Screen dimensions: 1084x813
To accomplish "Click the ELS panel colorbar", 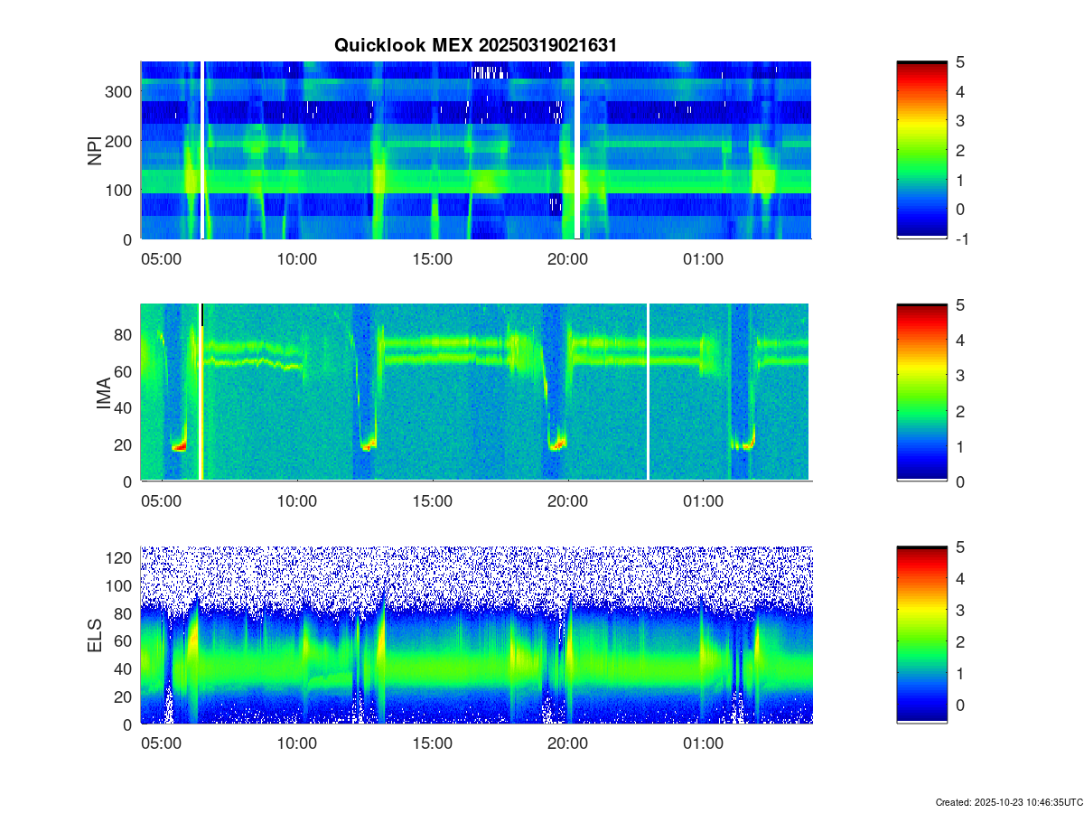I will tap(921, 635).
